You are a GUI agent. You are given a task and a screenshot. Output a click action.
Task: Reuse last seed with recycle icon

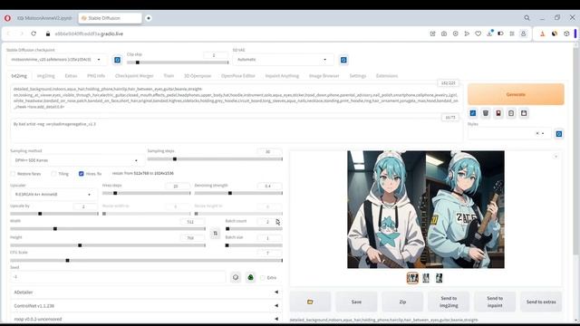click(250, 277)
